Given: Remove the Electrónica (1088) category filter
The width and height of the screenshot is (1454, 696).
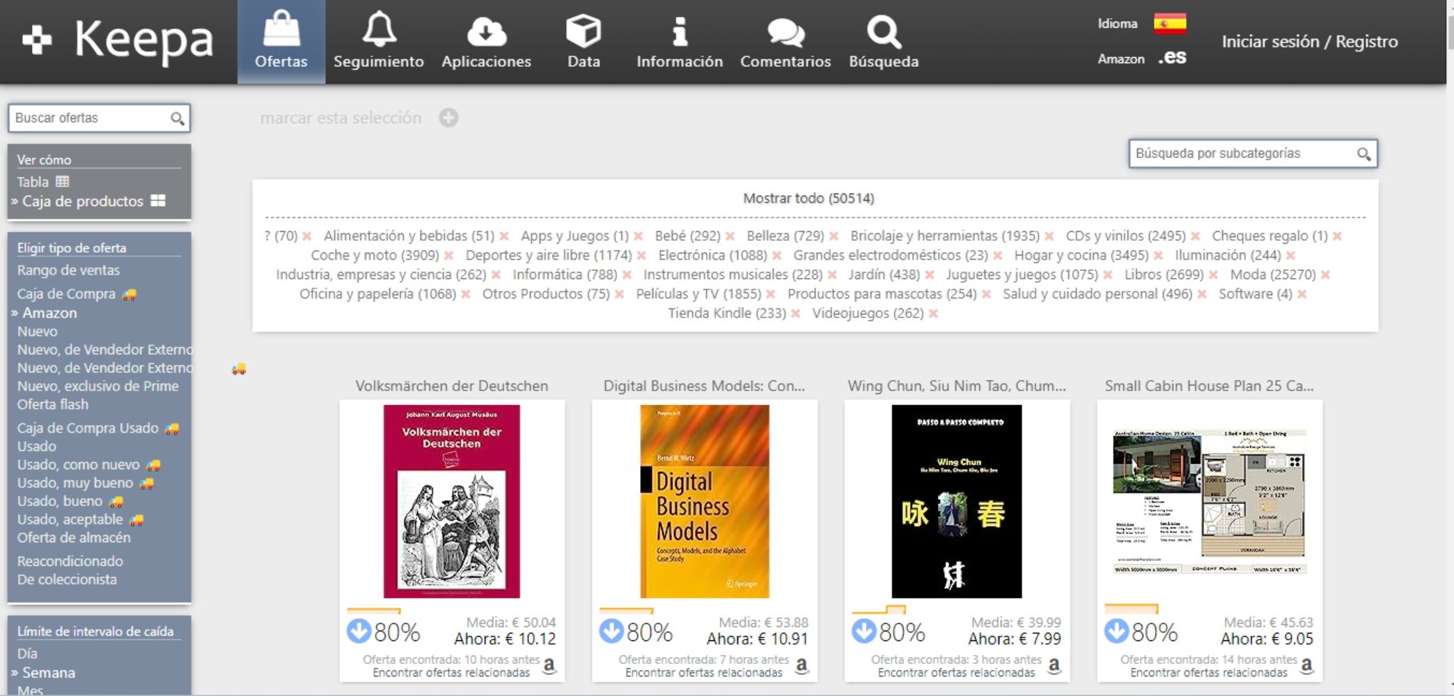Looking at the screenshot, I should click(x=776, y=255).
